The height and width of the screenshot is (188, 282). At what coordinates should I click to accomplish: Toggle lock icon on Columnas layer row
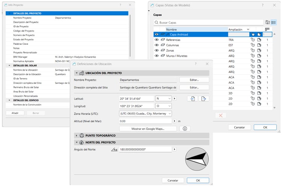pos(253,45)
